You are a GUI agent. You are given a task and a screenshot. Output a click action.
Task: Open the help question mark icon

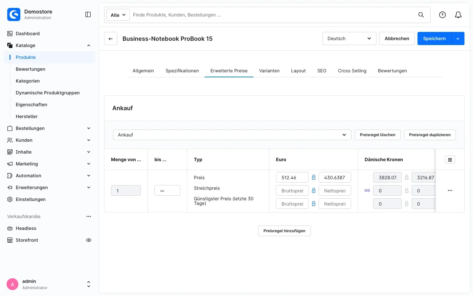(x=442, y=15)
